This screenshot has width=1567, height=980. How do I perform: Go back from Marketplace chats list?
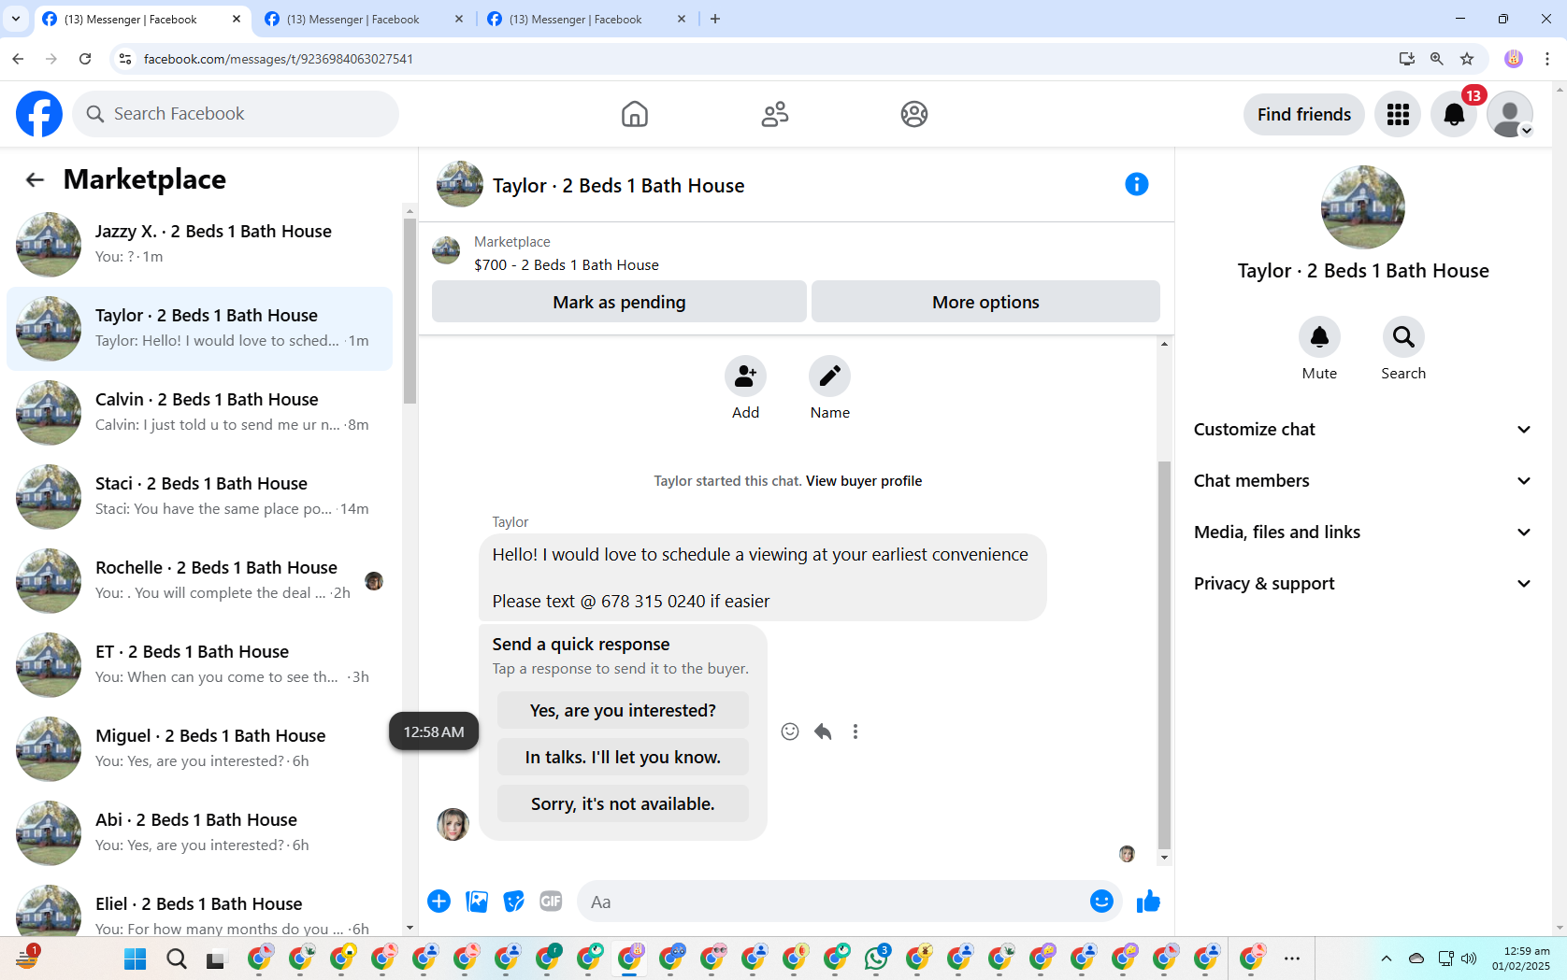pos(35,179)
